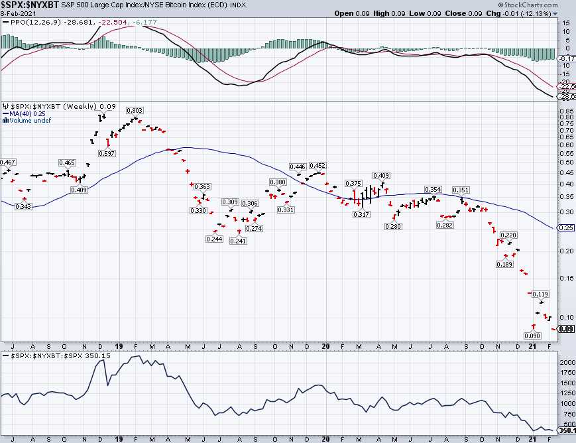Viewport: 576px width, 443px height.
Task: Select the 0.090 bottom price label
Action: click(x=534, y=336)
